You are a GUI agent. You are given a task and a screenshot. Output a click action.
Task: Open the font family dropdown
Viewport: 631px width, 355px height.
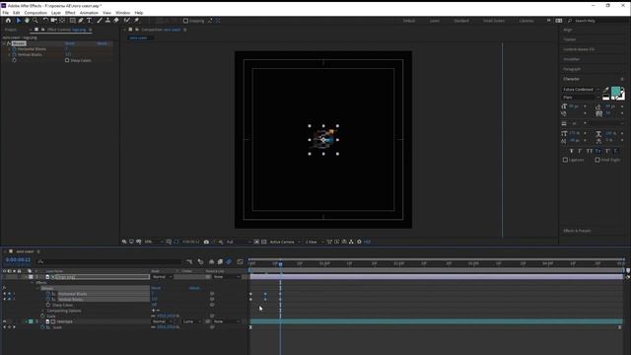point(581,90)
